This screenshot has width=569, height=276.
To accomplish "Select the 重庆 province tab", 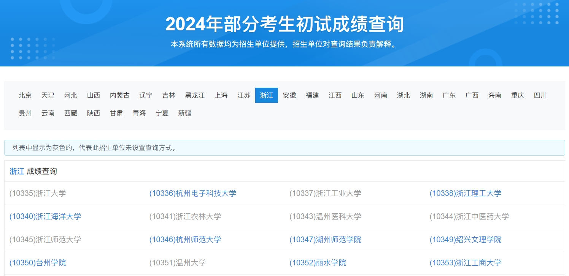I will click(518, 95).
